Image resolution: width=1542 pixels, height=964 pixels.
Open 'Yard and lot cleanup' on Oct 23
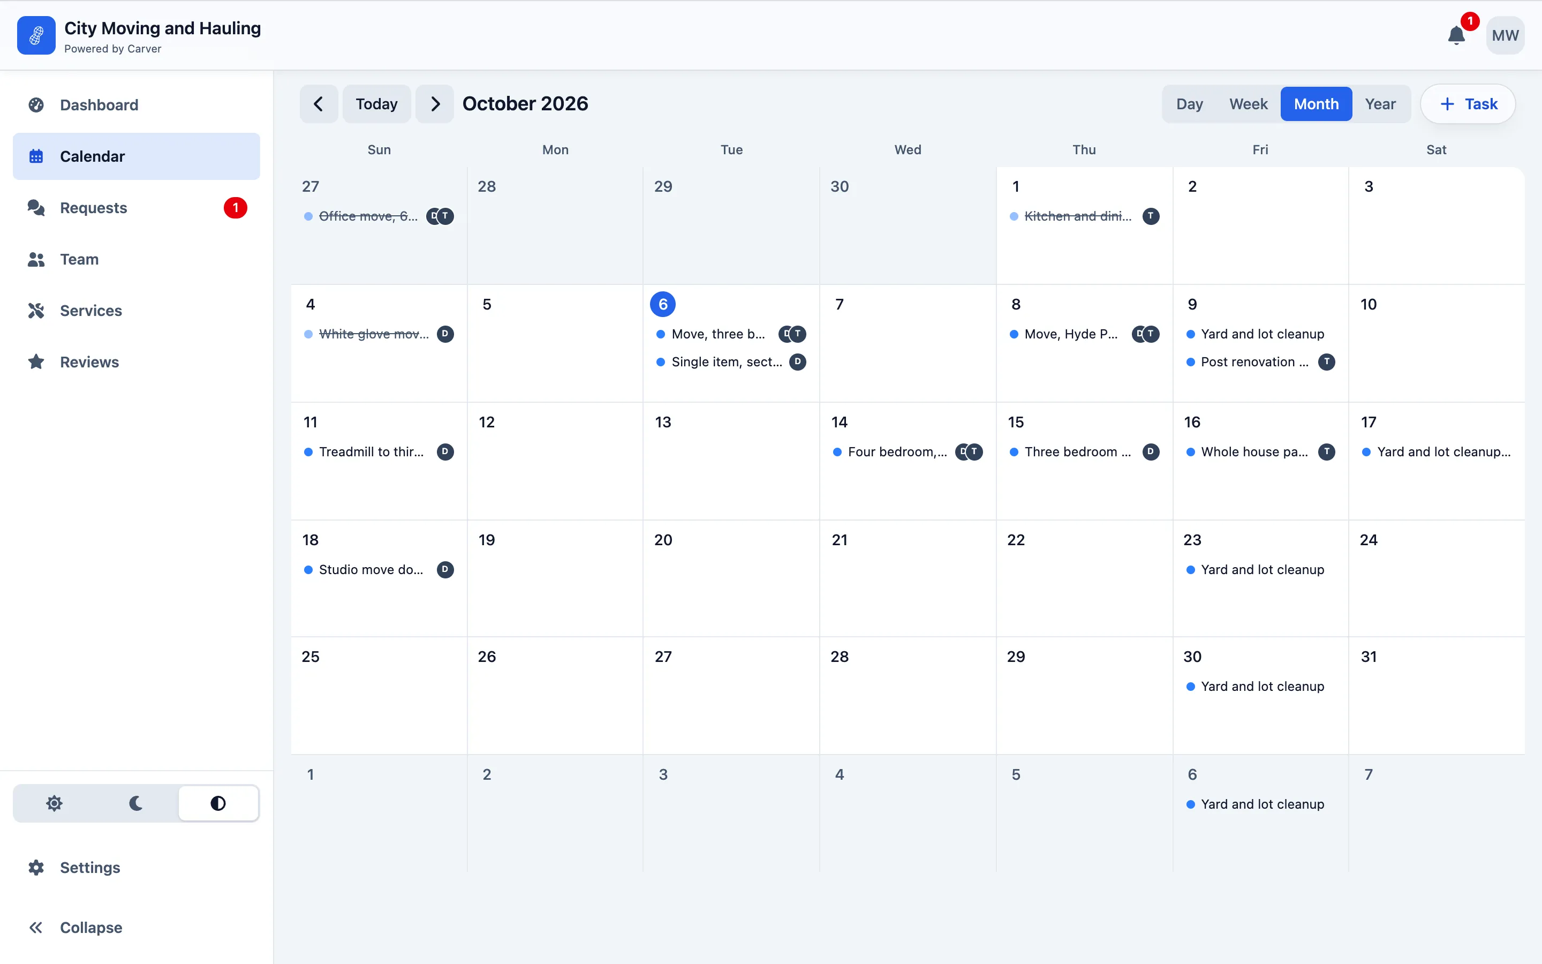1260,570
